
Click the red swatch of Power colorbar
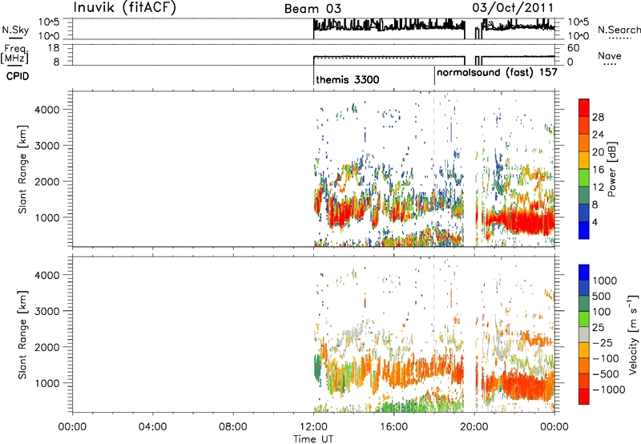coord(584,107)
